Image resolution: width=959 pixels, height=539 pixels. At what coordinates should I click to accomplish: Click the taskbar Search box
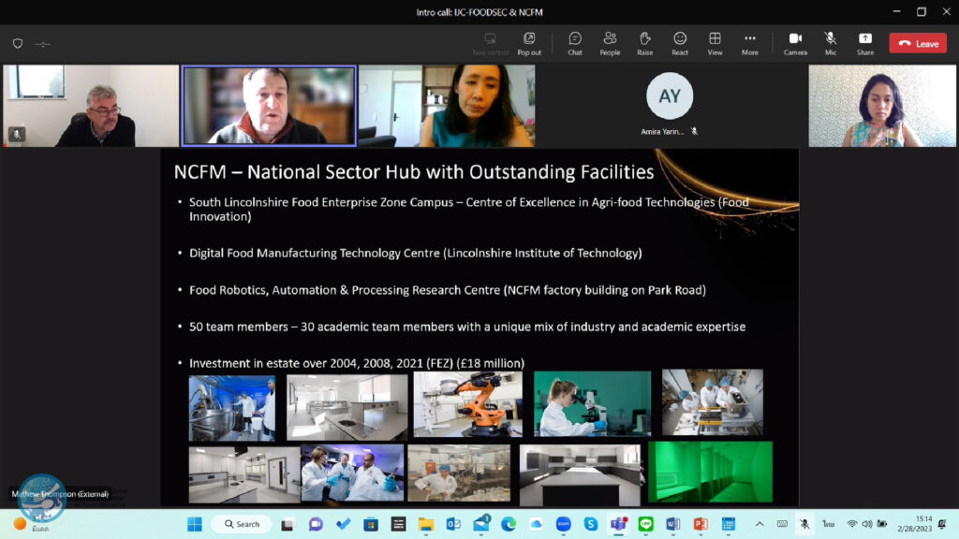click(x=243, y=524)
